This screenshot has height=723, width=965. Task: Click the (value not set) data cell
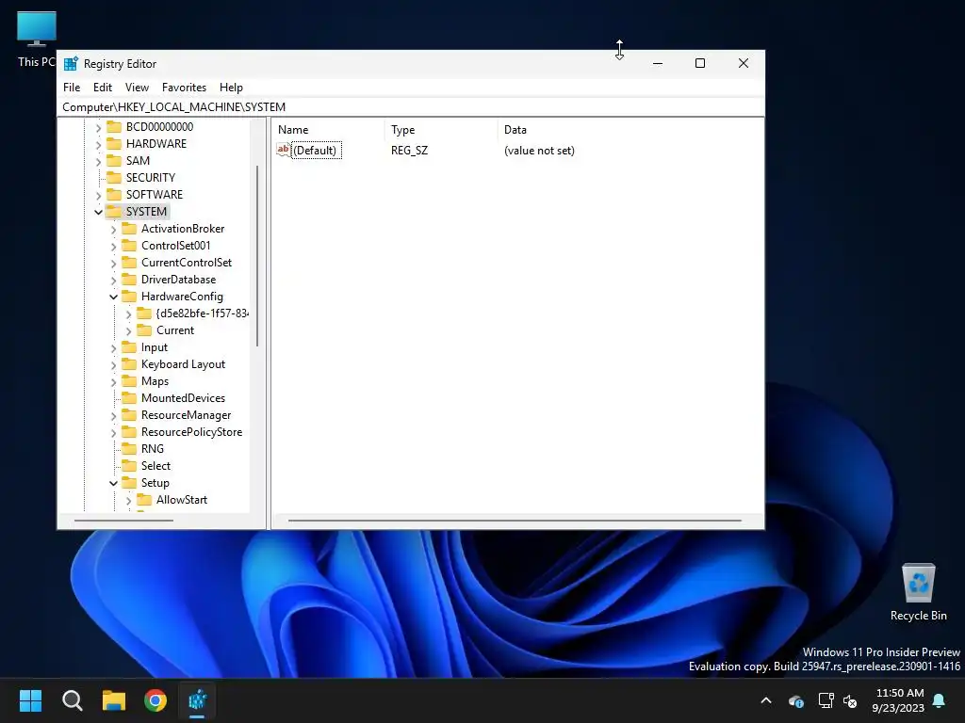click(x=539, y=150)
